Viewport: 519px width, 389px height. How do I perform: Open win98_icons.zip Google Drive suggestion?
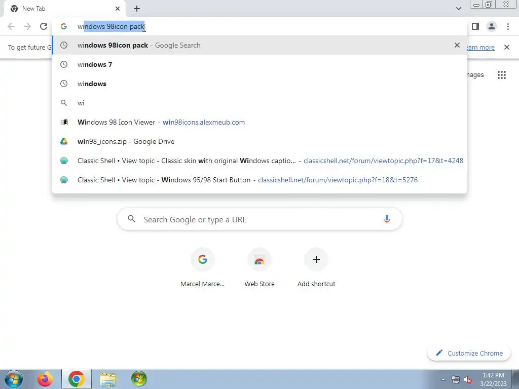pos(260,141)
